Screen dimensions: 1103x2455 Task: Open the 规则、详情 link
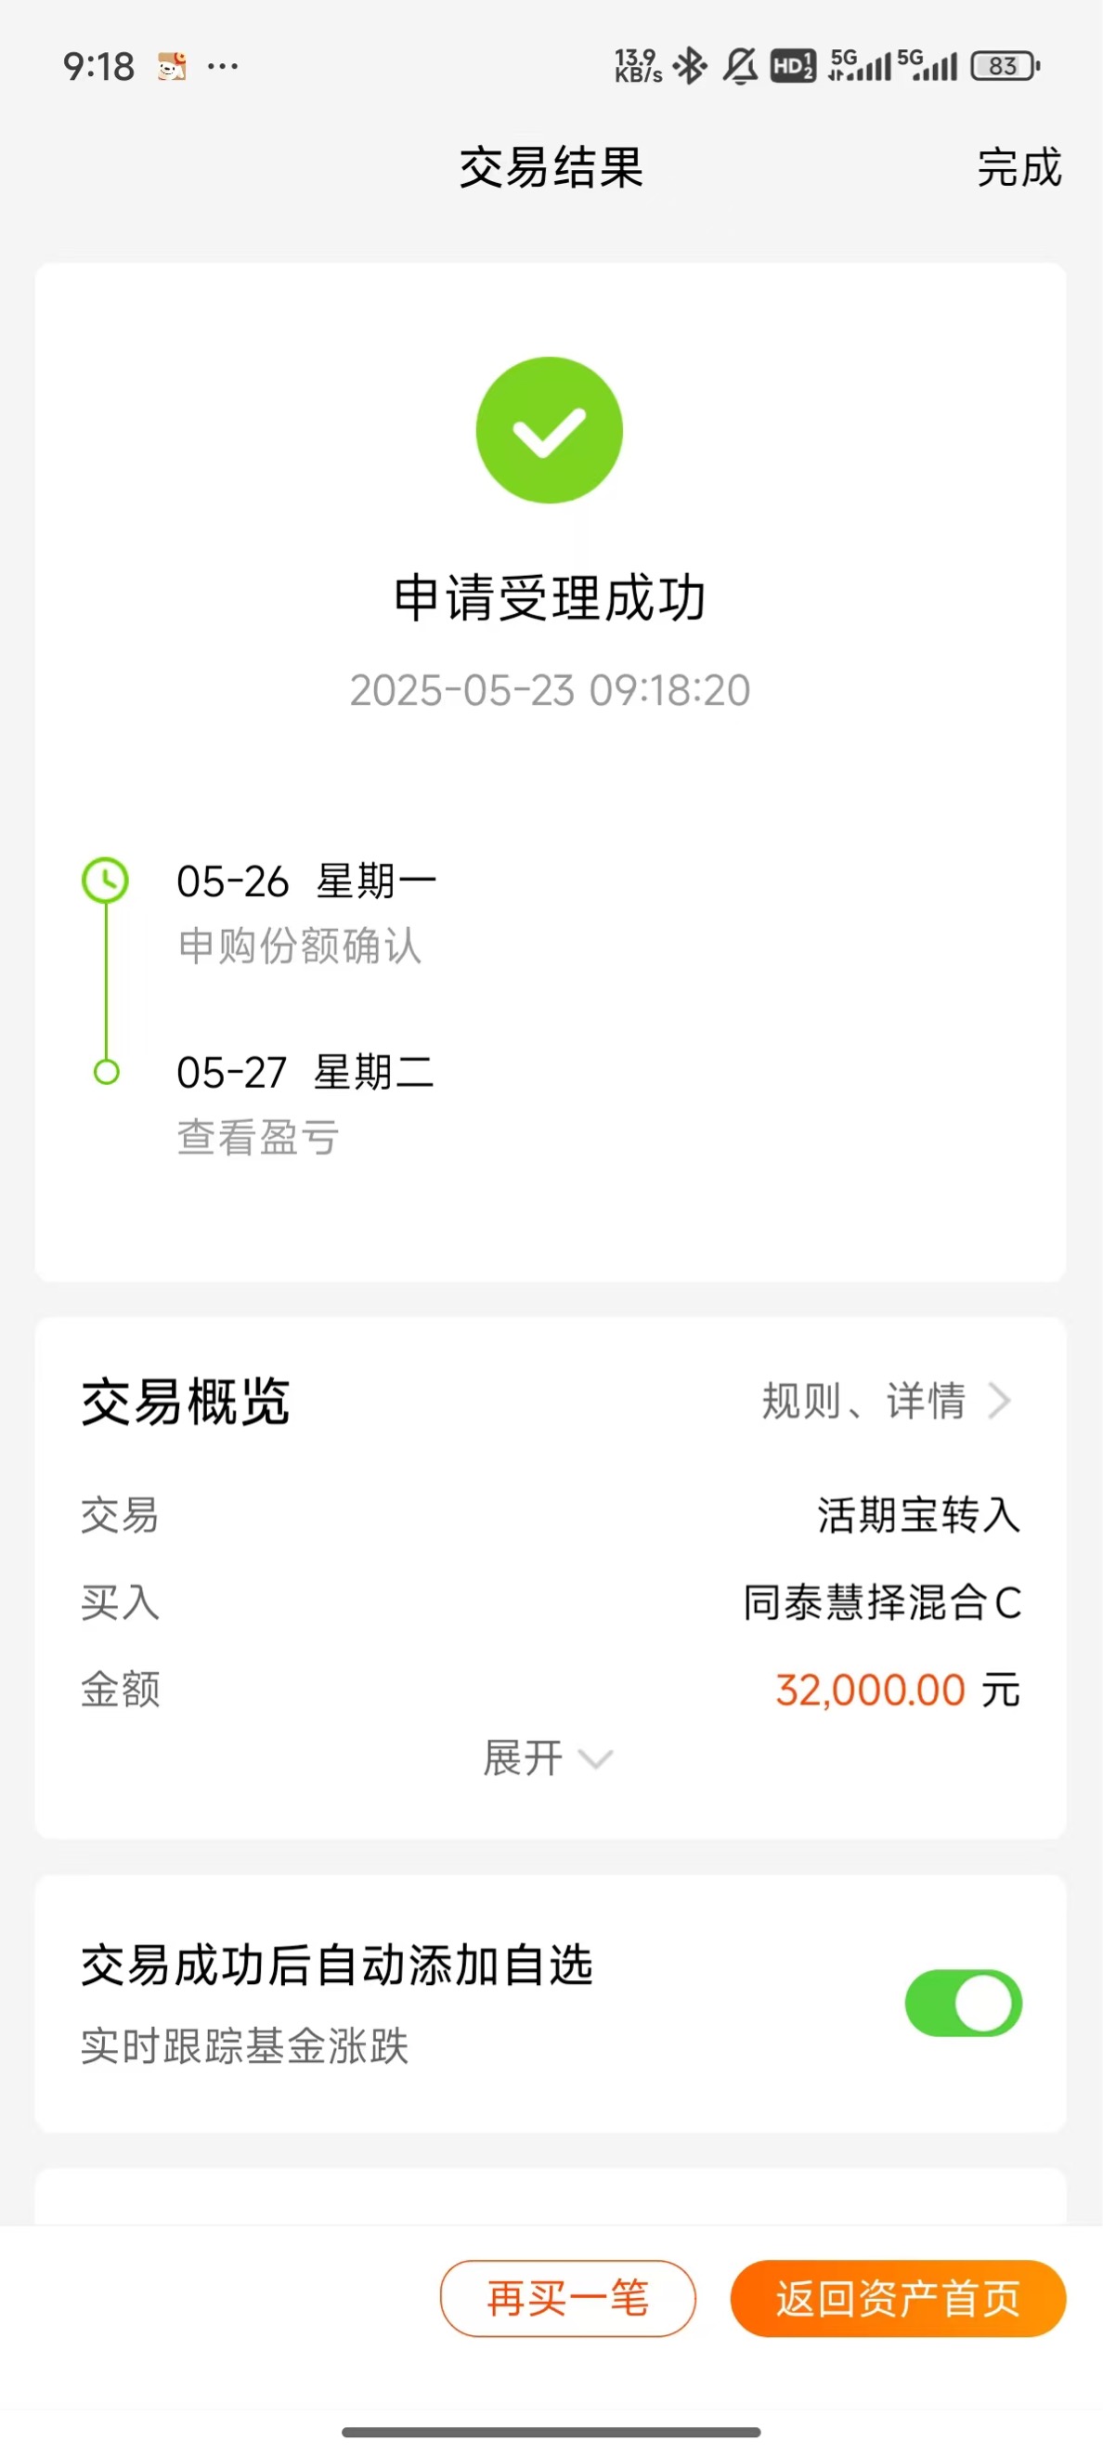pyautogui.click(x=886, y=1401)
